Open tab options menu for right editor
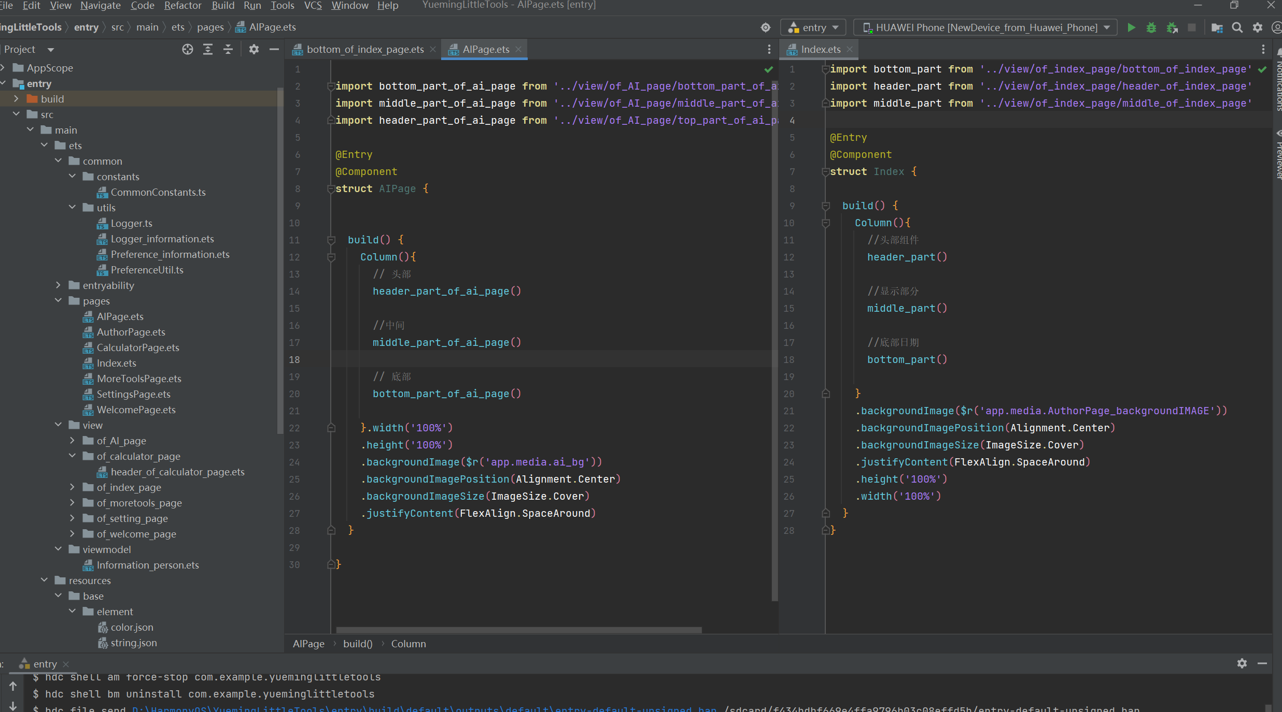The image size is (1282, 712). pyautogui.click(x=1263, y=49)
